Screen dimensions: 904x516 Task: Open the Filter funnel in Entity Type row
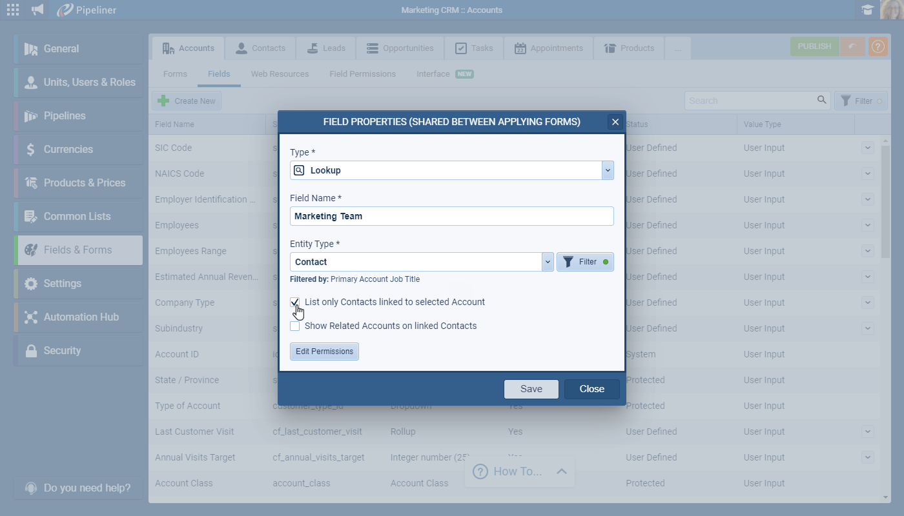pos(584,261)
